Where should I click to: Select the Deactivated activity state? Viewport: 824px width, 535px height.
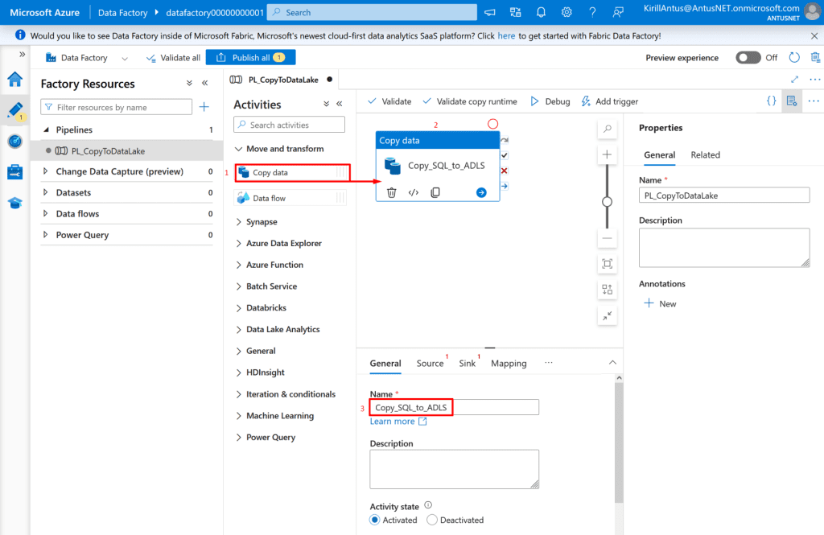432,520
